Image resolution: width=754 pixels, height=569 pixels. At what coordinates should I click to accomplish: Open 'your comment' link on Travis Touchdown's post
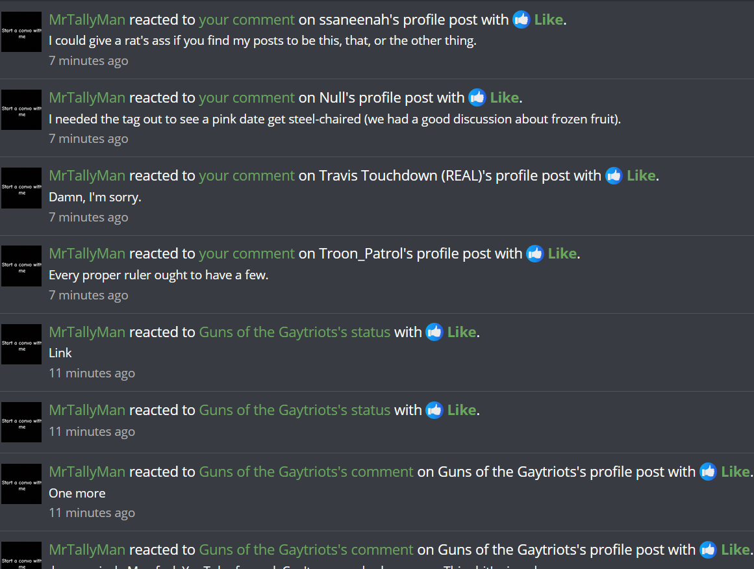point(247,175)
